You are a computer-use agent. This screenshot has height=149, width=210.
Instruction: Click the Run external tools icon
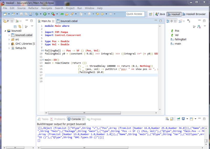tap(53, 14)
